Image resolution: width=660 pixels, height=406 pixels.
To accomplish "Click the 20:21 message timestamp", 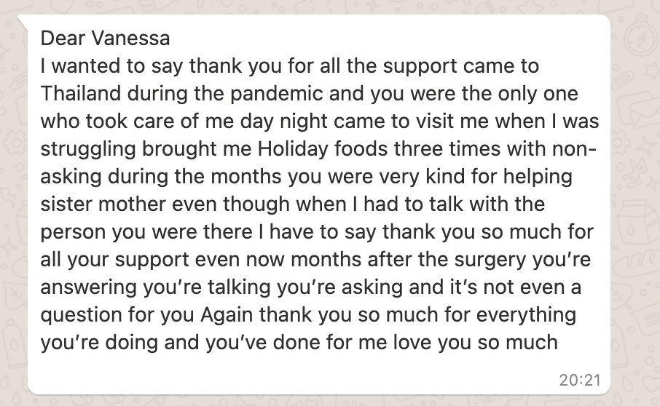I will (x=580, y=380).
